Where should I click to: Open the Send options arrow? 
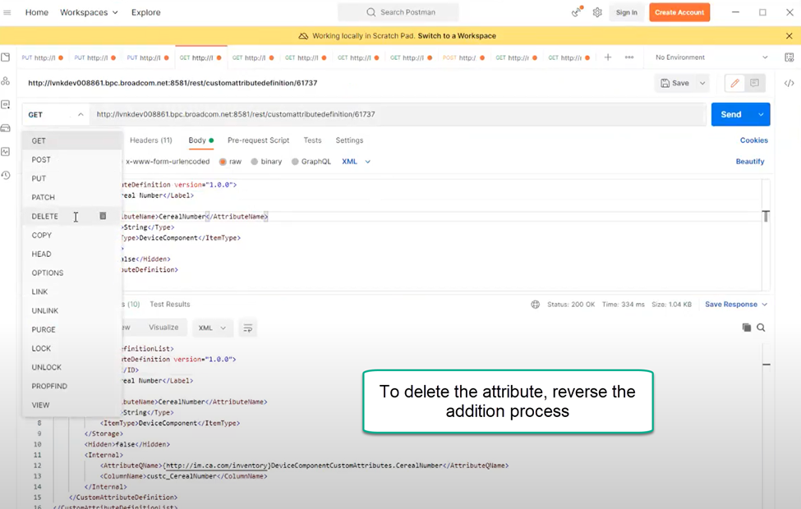pos(761,115)
